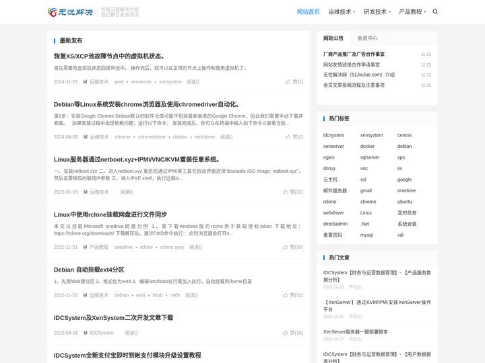Click pool tag under XS/XCP article
Screen dimensions: 485x363
pos(119,82)
